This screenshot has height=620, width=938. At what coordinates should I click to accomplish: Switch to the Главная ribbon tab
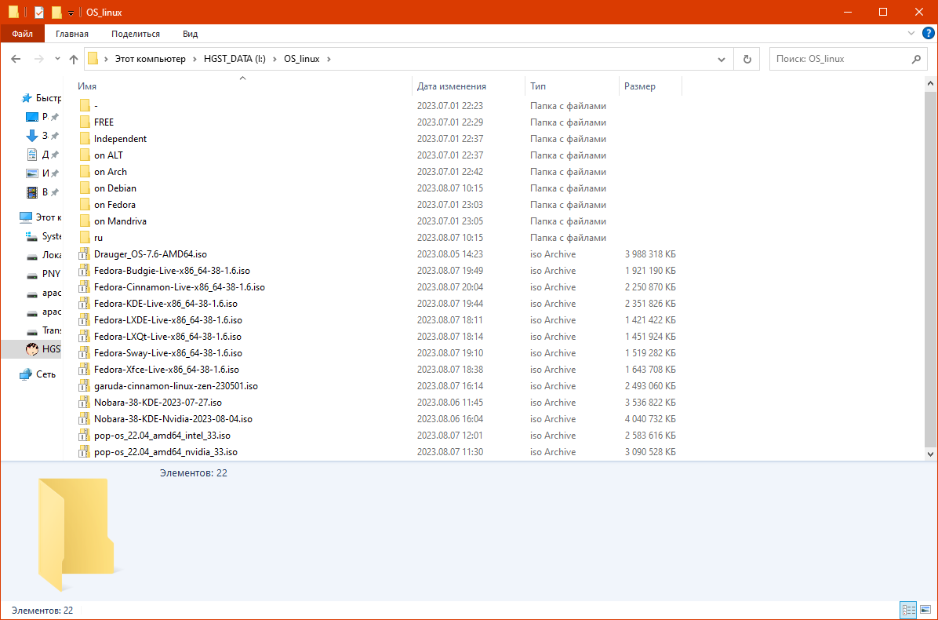click(x=72, y=34)
